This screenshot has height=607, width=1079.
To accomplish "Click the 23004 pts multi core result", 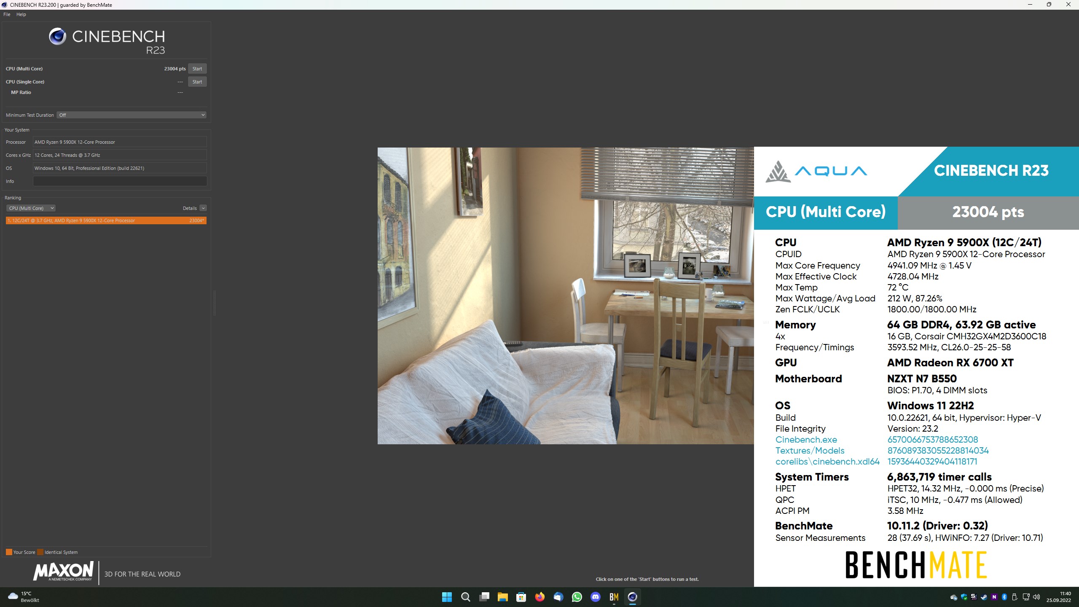I will pos(175,69).
